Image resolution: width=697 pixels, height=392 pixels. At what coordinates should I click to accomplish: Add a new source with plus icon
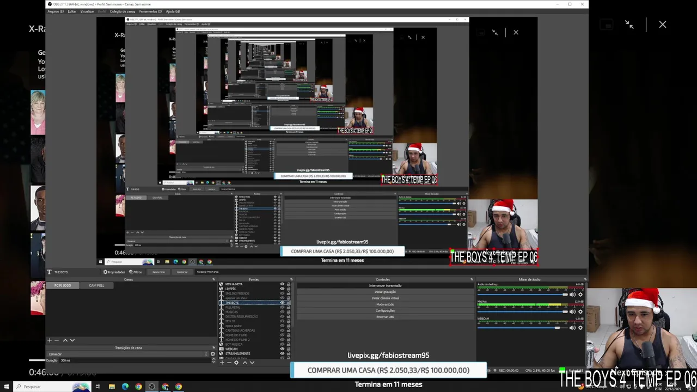pyautogui.click(x=222, y=363)
